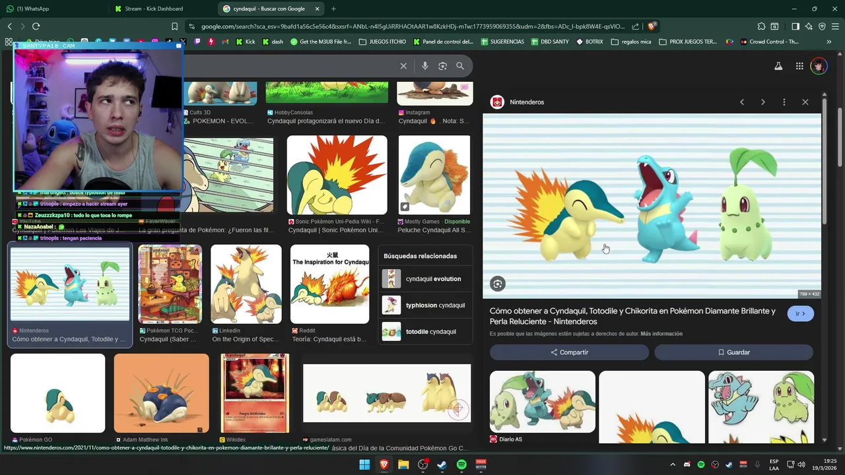The width and height of the screenshot is (845, 475).
Task: Show more bookmarks with the double chevron
Action: [829, 42]
